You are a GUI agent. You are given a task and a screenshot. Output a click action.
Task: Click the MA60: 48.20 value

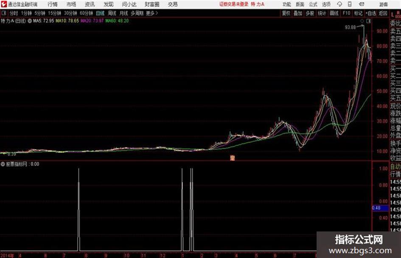pyautogui.click(x=117, y=21)
